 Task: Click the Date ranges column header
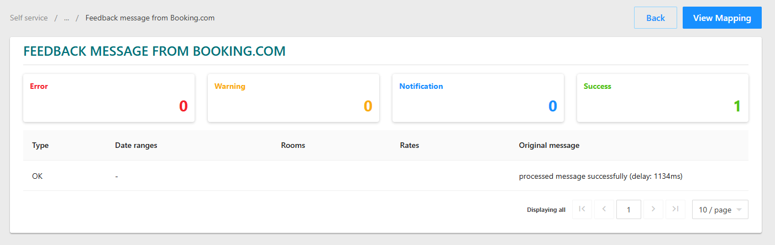click(x=136, y=145)
